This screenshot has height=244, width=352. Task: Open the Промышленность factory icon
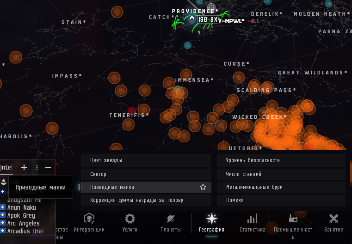293,218
